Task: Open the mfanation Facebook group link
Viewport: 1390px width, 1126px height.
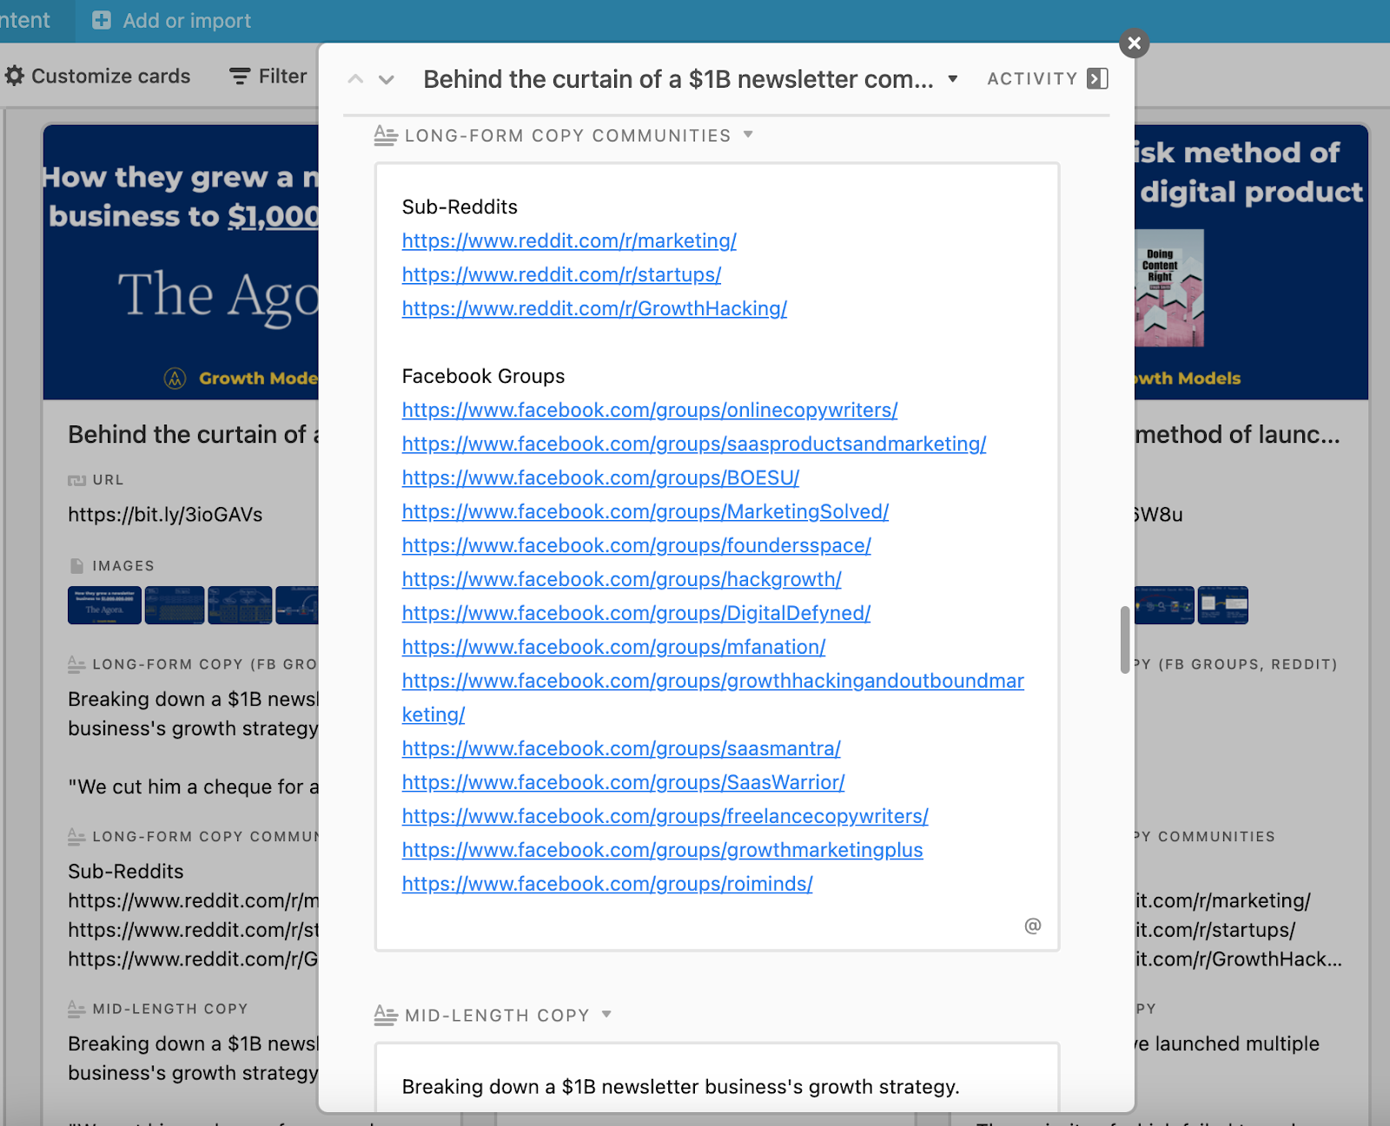Action: (x=613, y=647)
